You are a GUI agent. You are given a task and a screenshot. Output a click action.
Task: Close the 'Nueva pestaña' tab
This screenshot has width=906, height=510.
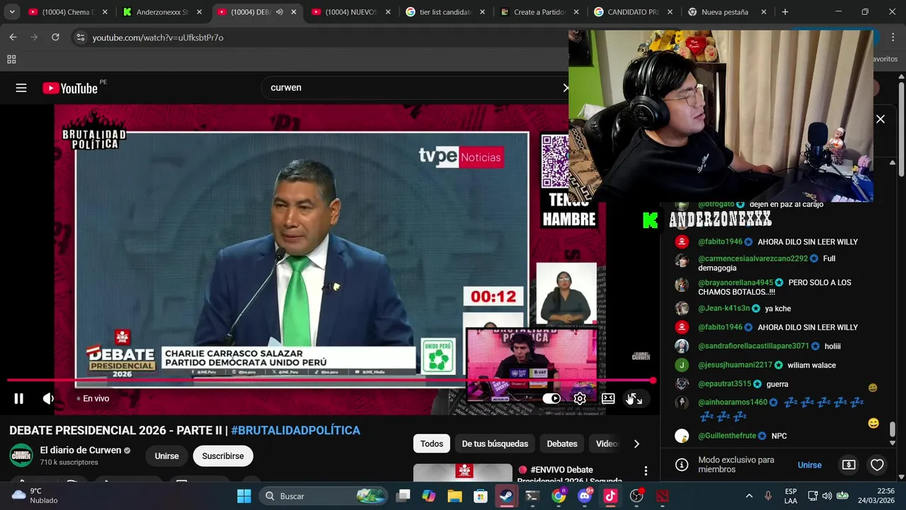pyautogui.click(x=764, y=12)
